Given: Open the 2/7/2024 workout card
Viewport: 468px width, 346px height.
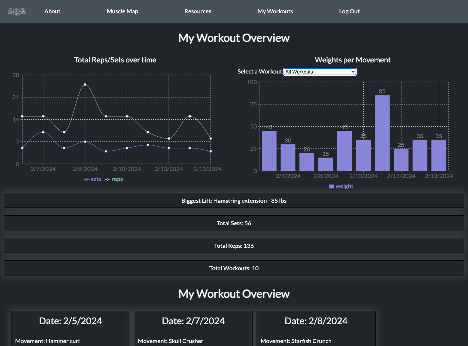Looking at the screenshot, I should [193, 328].
